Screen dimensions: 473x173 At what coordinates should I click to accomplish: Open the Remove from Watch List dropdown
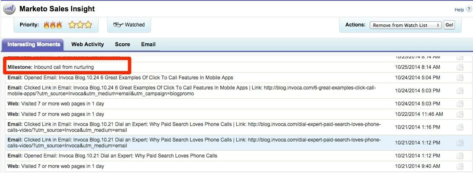pyautogui.click(x=406, y=25)
